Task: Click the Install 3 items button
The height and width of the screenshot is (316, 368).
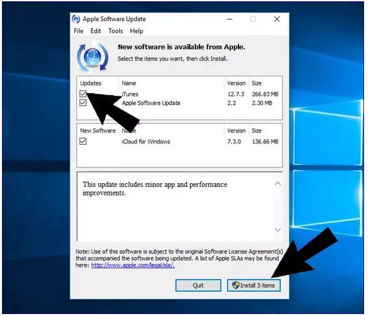Action: tap(254, 285)
